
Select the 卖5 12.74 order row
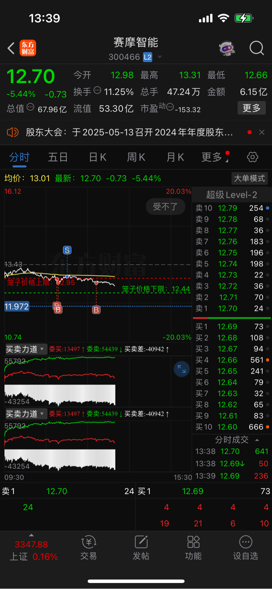(232, 264)
